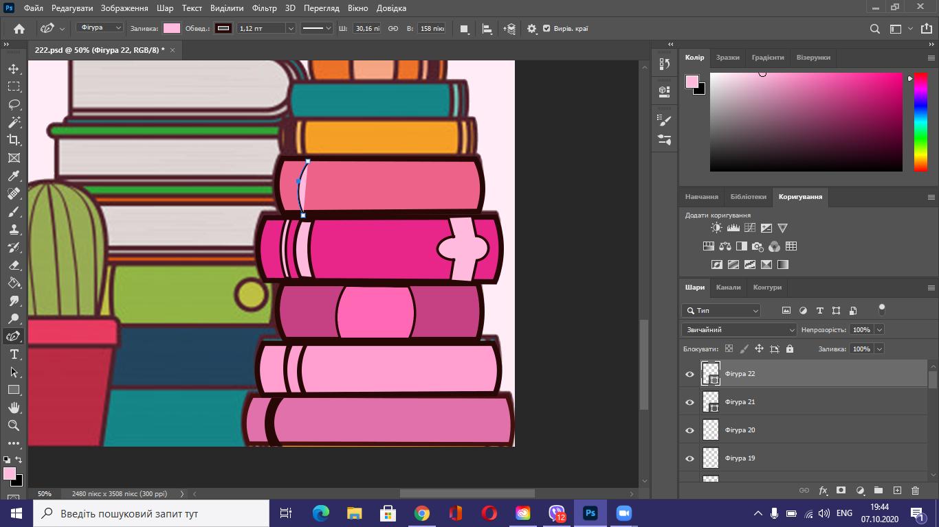Viewport: 939px width, 527px height.
Task: Select the Crop tool
Action: [x=14, y=140]
